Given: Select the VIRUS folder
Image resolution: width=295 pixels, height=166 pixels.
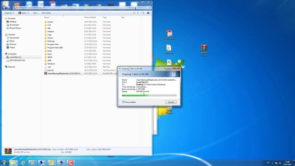Looking at the screenshot, I should [50, 57].
